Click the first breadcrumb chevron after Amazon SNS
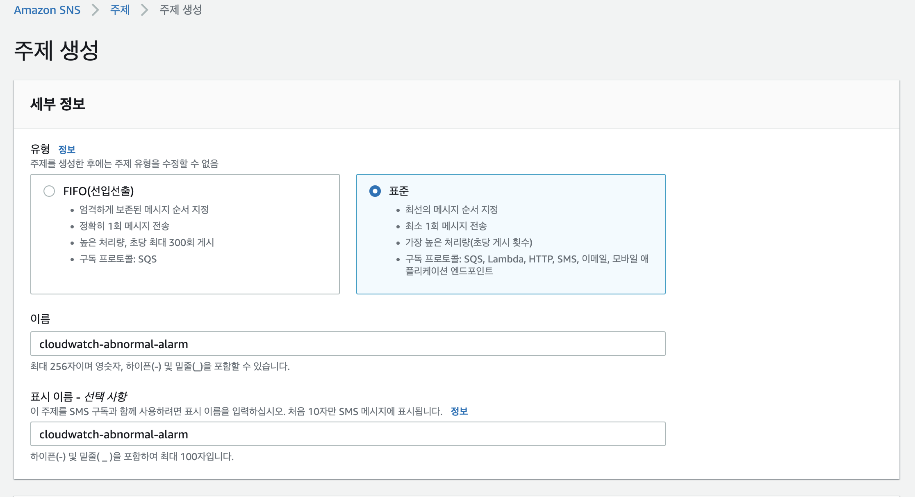This screenshot has width=915, height=497. 95,10
